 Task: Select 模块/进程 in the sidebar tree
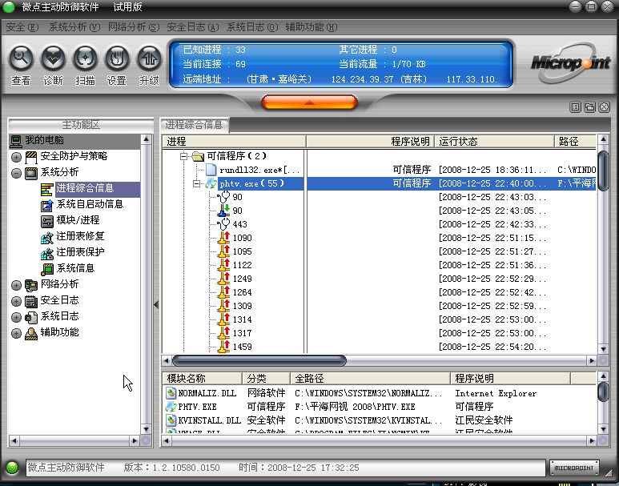point(78,220)
